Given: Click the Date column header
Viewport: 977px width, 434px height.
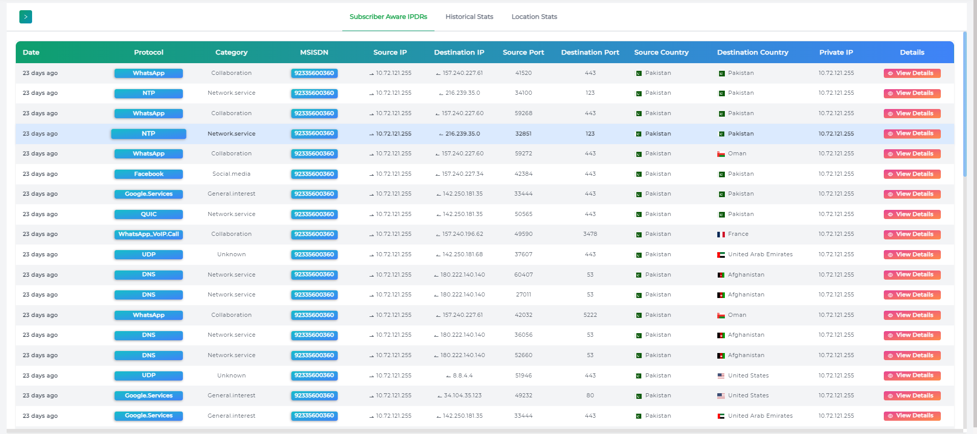Looking at the screenshot, I should point(31,52).
